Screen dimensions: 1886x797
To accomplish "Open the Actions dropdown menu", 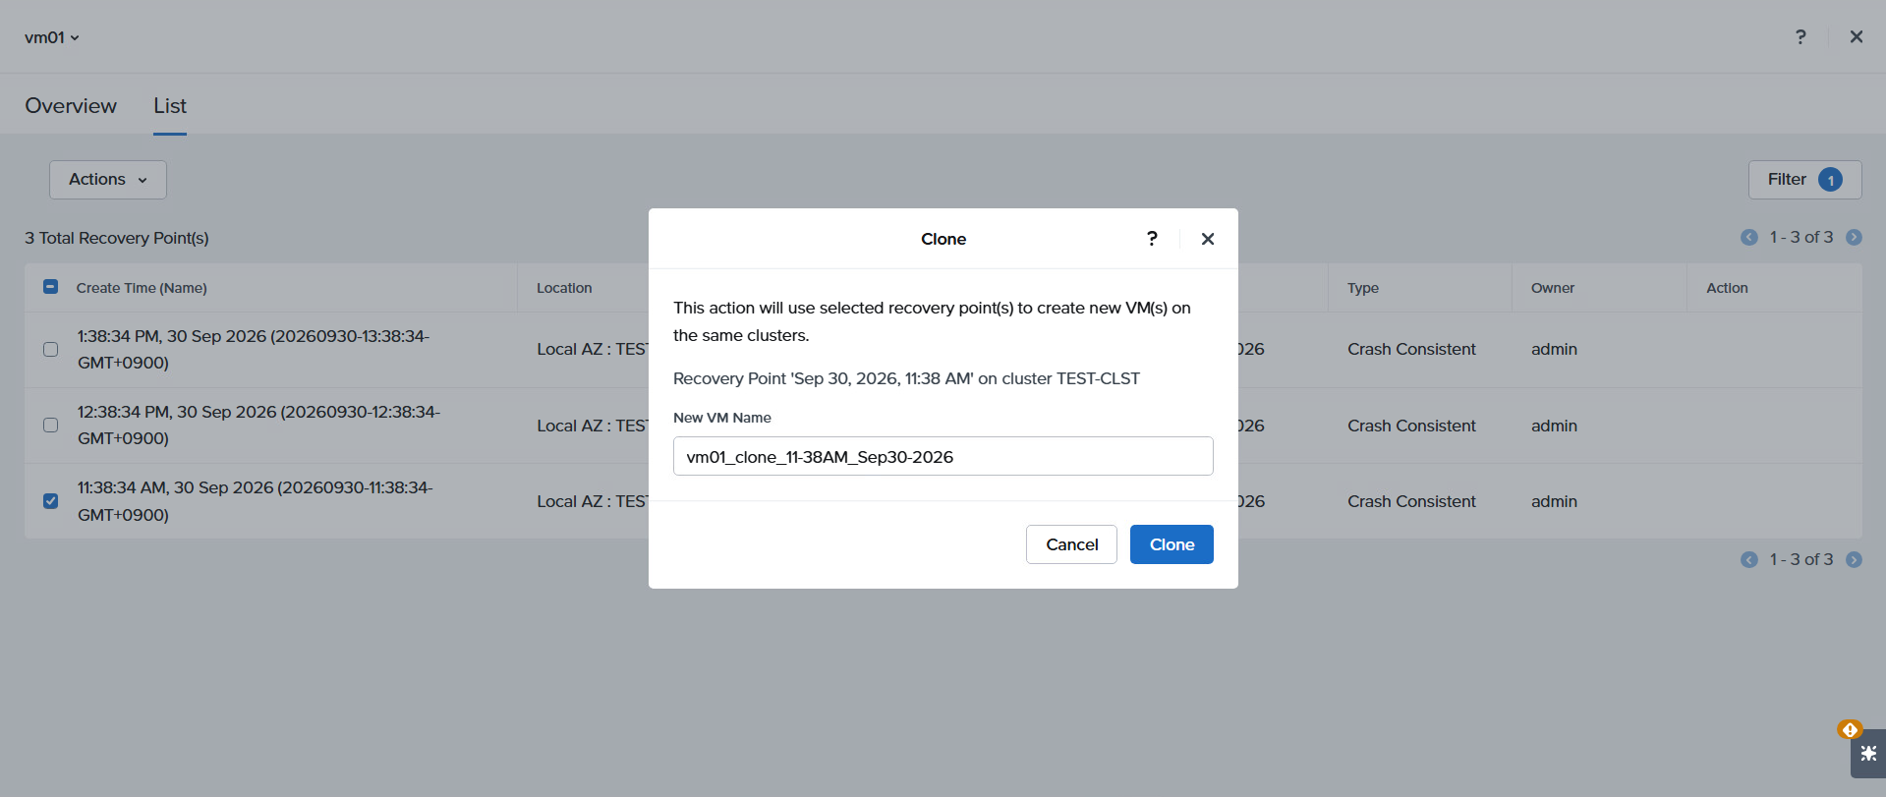I will (x=108, y=180).
